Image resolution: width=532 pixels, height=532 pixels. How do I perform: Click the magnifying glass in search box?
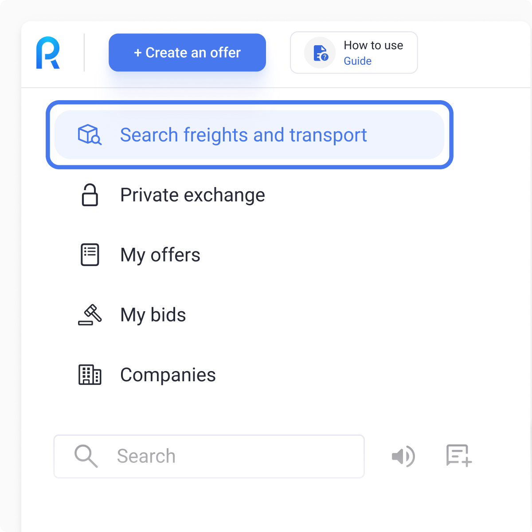click(86, 456)
